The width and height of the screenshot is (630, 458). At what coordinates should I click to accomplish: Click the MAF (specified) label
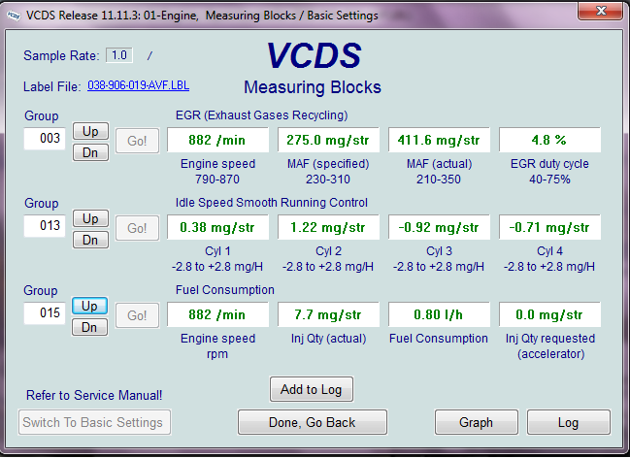tap(328, 164)
